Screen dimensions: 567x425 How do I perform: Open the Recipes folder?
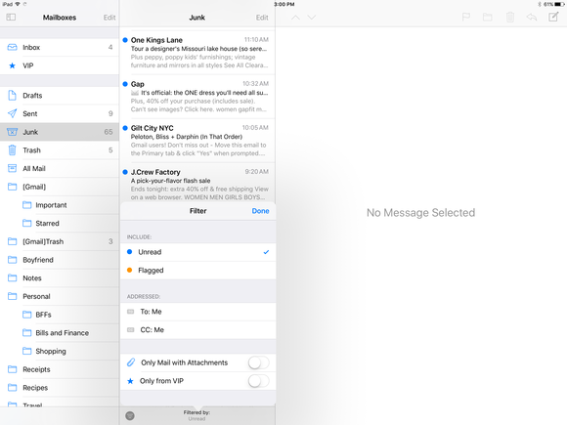(60, 388)
